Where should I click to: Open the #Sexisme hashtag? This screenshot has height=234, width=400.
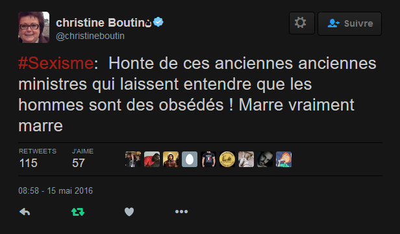[x=56, y=63]
